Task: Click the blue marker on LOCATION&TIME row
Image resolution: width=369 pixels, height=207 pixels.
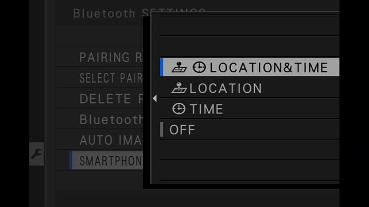Action: click(162, 67)
